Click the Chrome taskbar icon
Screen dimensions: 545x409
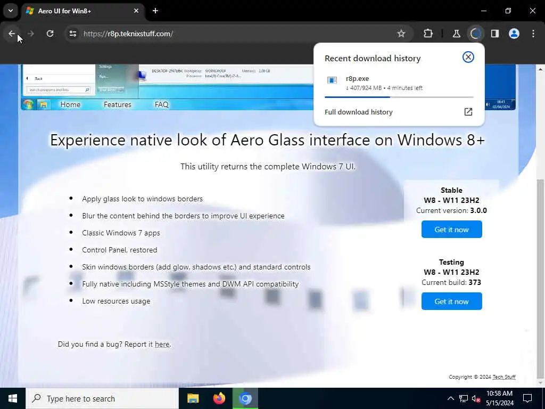click(x=245, y=398)
